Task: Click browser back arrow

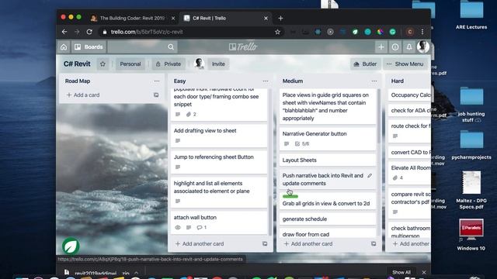Action: [64, 32]
